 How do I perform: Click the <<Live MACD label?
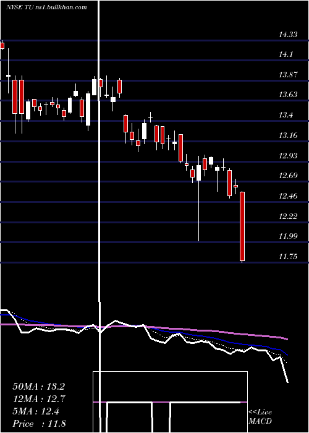point(260,416)
